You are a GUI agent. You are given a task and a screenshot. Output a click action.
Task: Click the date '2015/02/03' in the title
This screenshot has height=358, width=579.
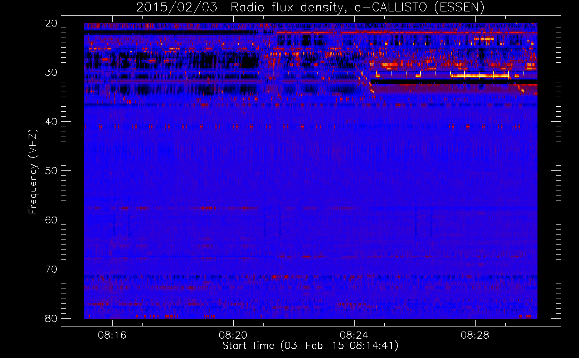tap(177, 8)
